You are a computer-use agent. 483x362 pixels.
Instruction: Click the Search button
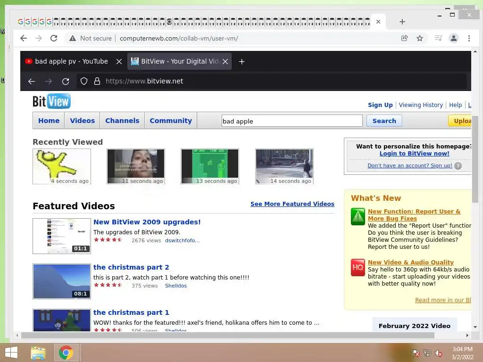coord(384,121)
